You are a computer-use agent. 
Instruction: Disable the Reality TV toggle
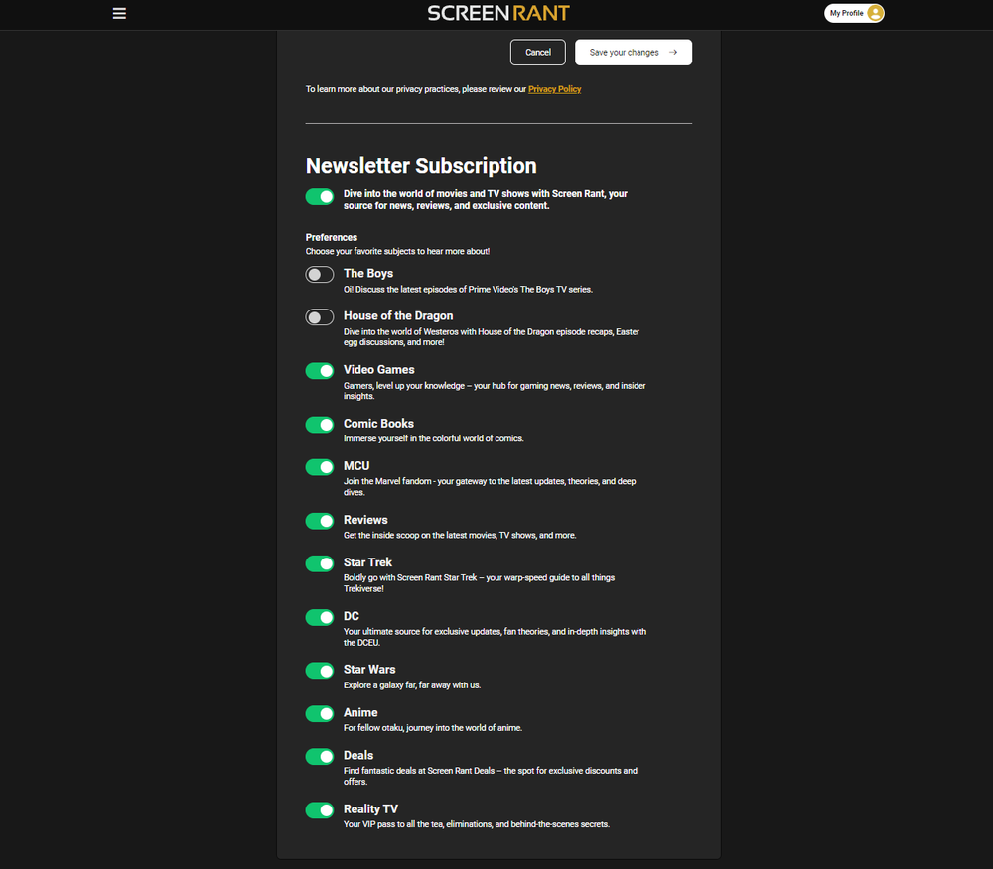pyautogui.click(x=319, y=810)
